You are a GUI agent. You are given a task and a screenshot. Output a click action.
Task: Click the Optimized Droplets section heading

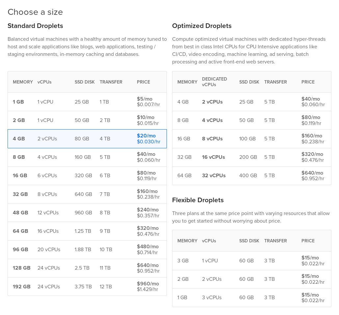[202, 26]
